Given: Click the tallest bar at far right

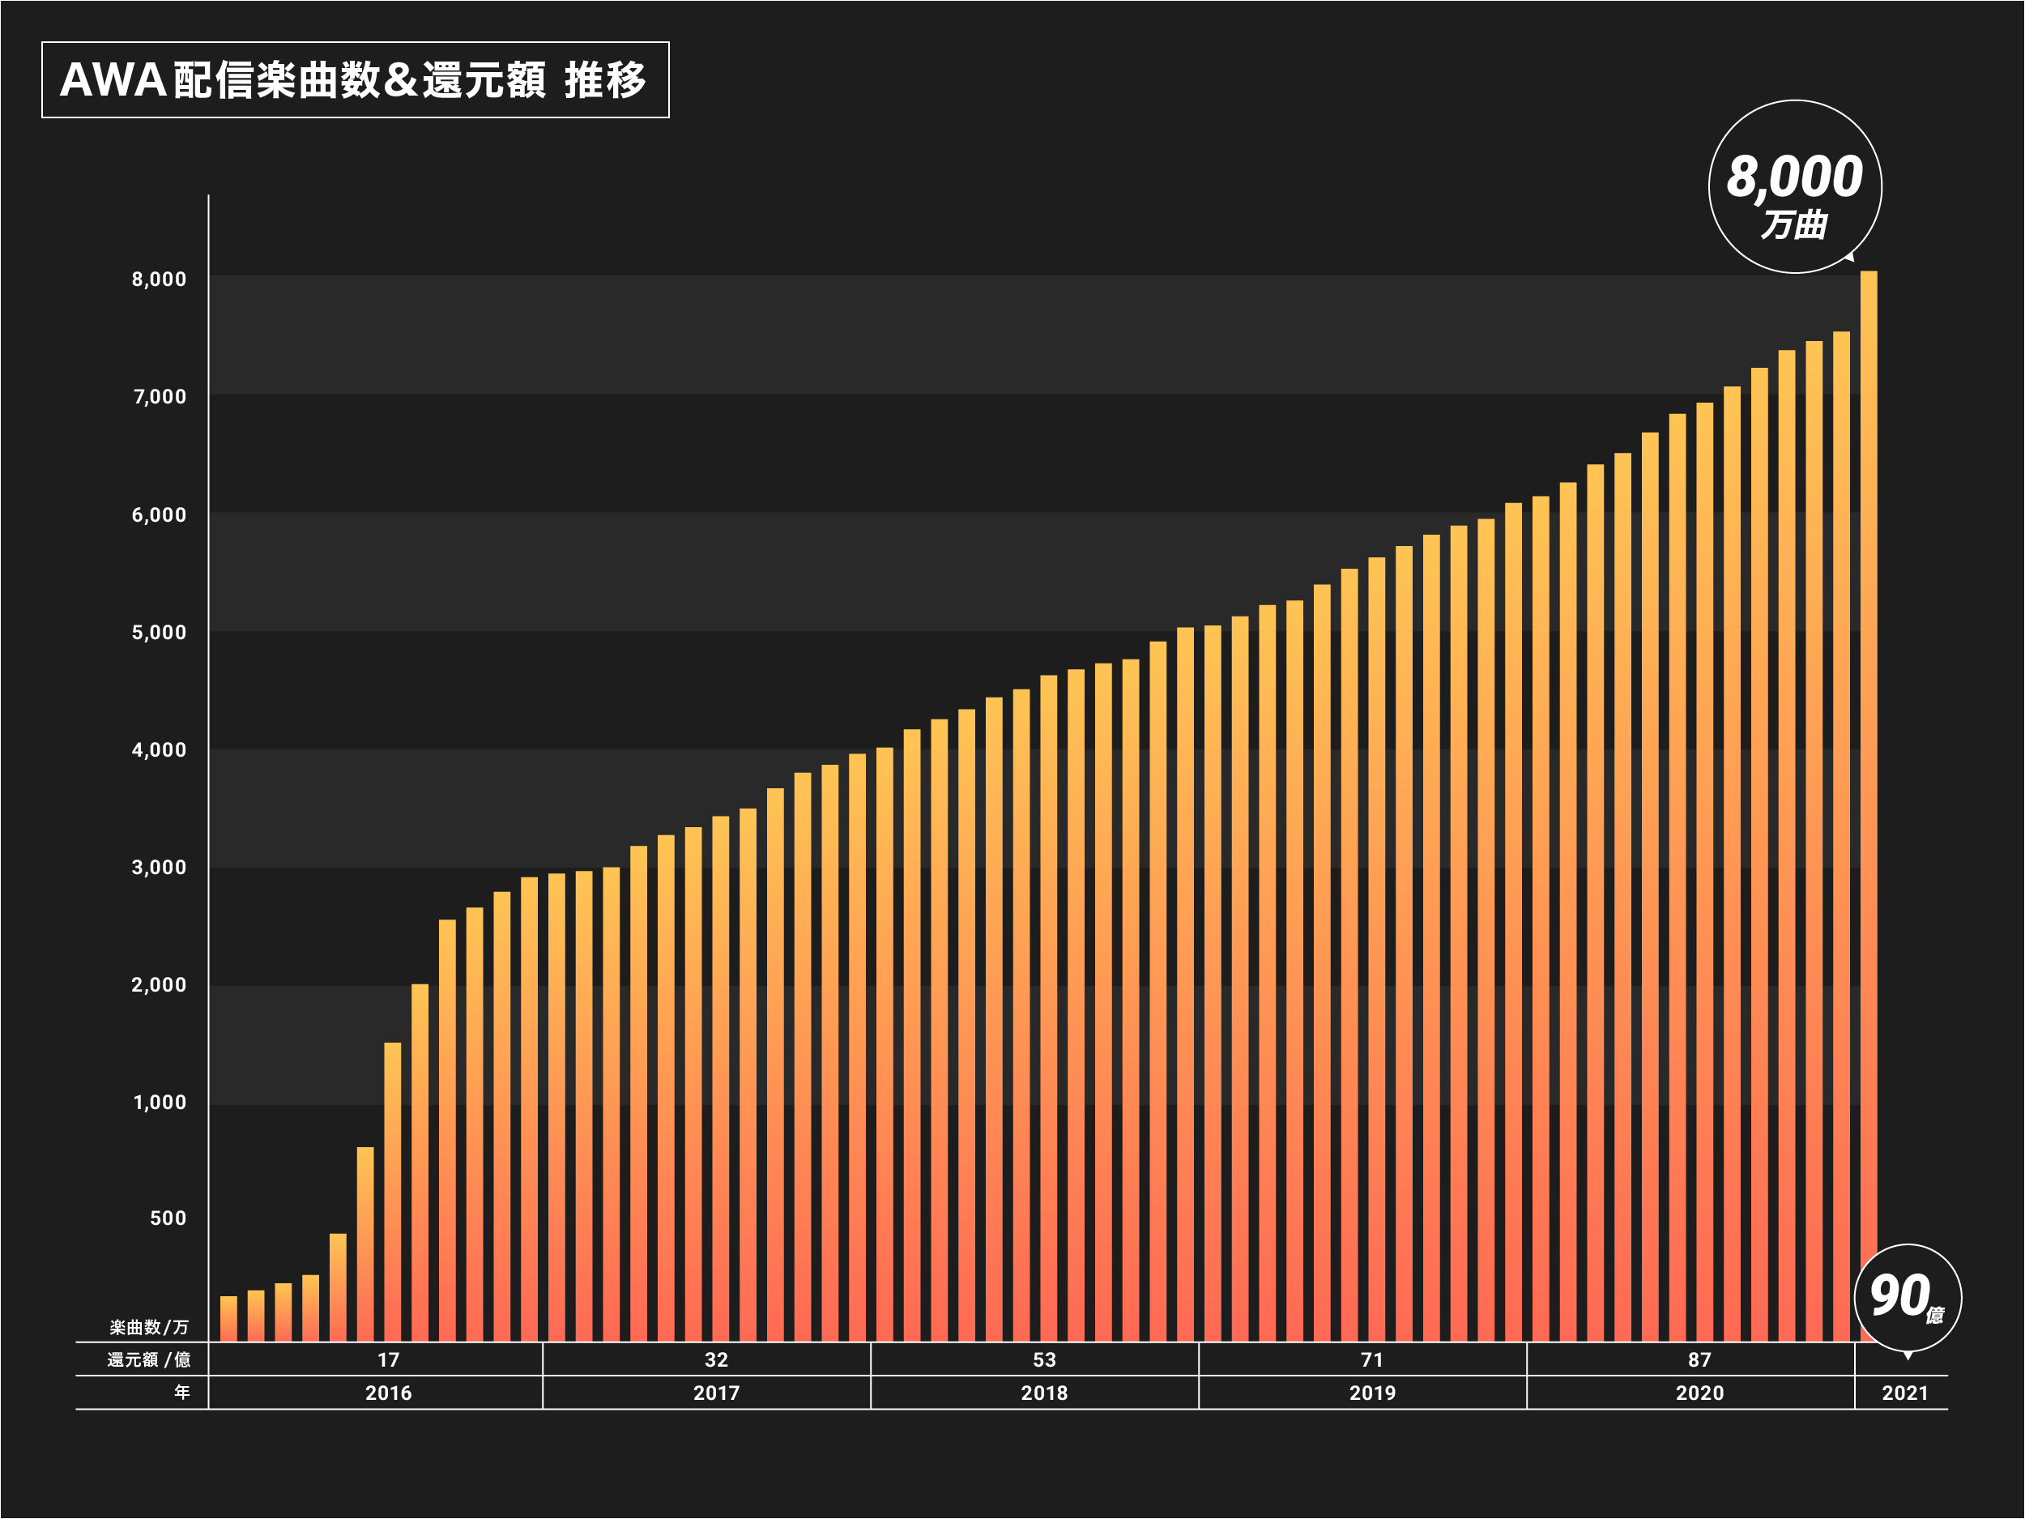Looking at the screenshot, I should click(1868, 806).
